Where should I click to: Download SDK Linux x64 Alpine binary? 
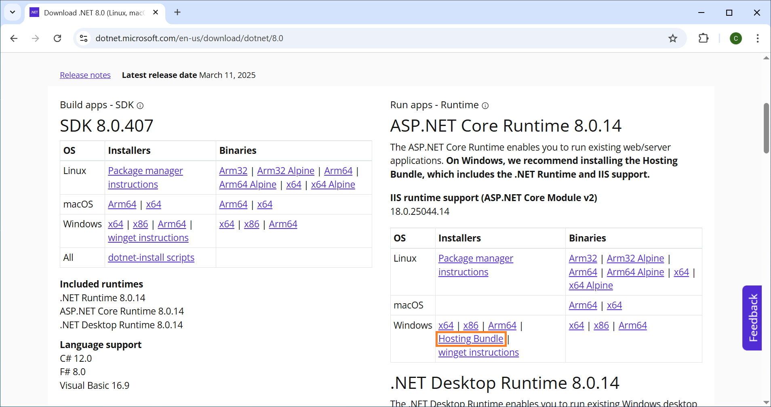(333, 185)
